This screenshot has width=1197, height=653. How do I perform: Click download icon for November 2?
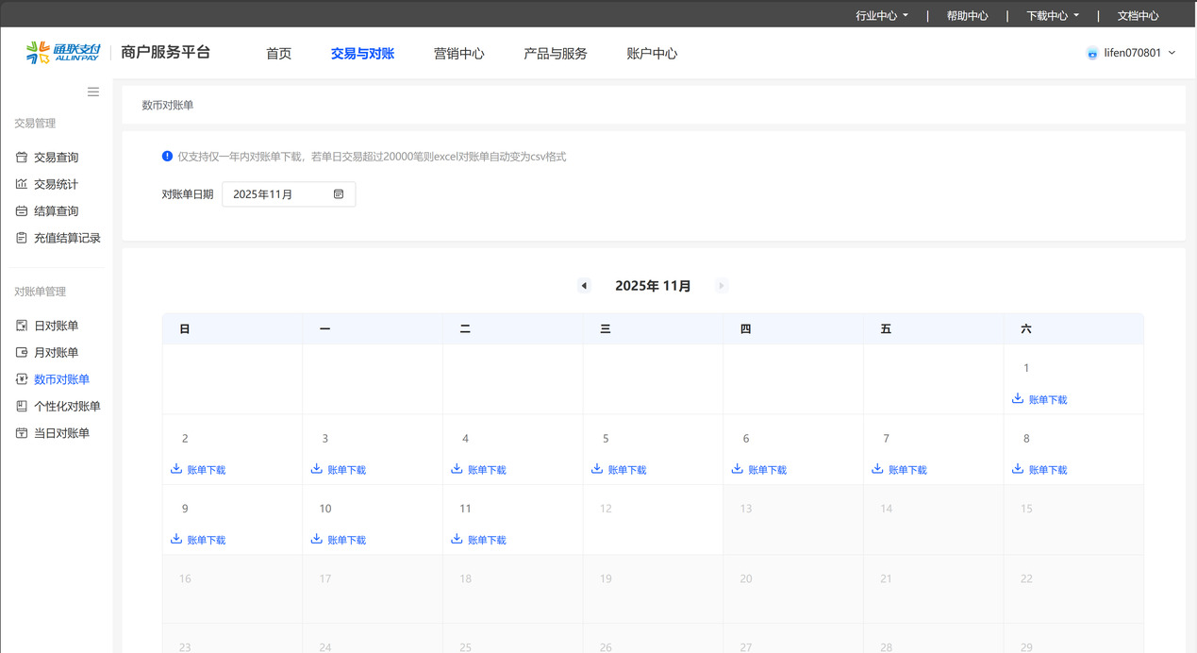(176, 469)
